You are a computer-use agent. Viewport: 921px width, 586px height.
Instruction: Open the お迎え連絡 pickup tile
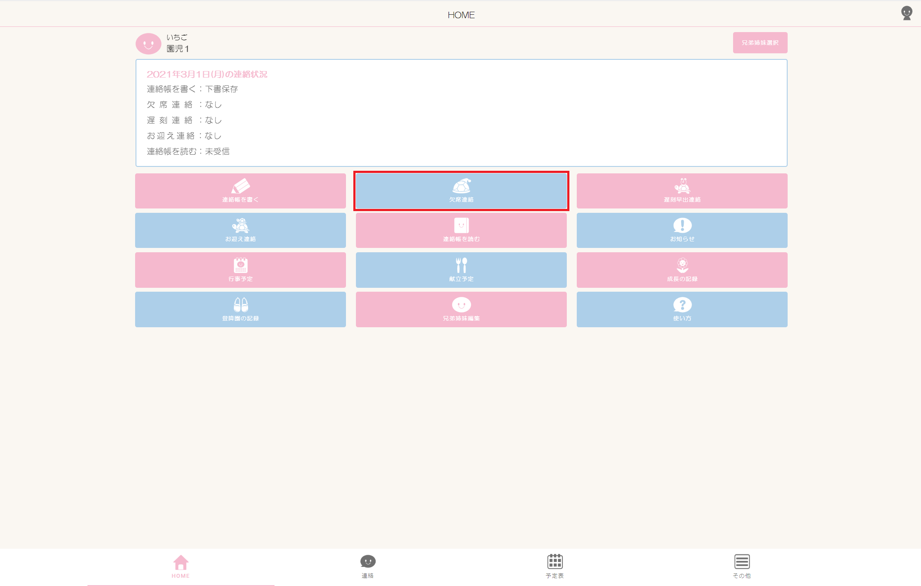[x=240, y=230]
